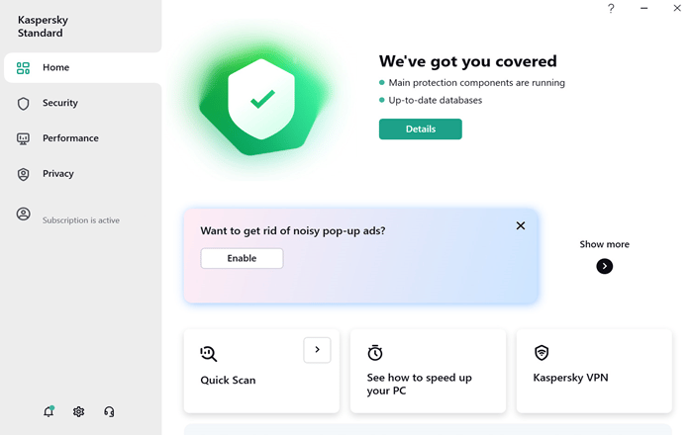Expand Quick Scan options arrow
Screen dimensions: 693x435
coord(317,350)
